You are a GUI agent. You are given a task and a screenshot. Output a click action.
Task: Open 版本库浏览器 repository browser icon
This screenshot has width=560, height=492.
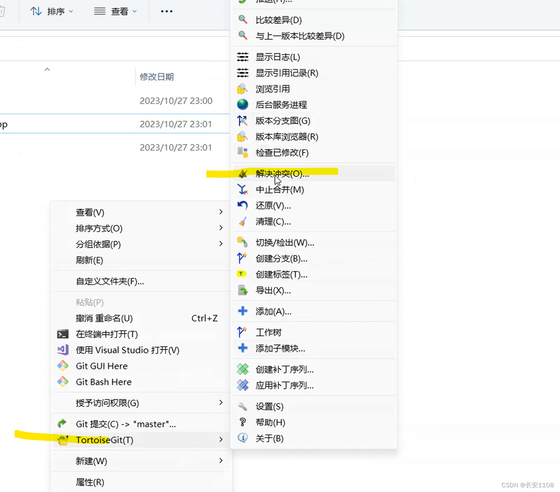(243, 137)
